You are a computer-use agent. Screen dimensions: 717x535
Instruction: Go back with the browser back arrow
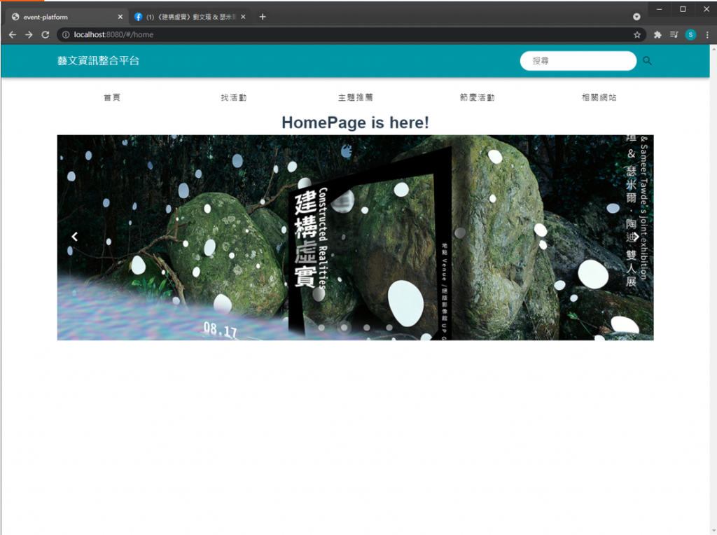[13, 35]
